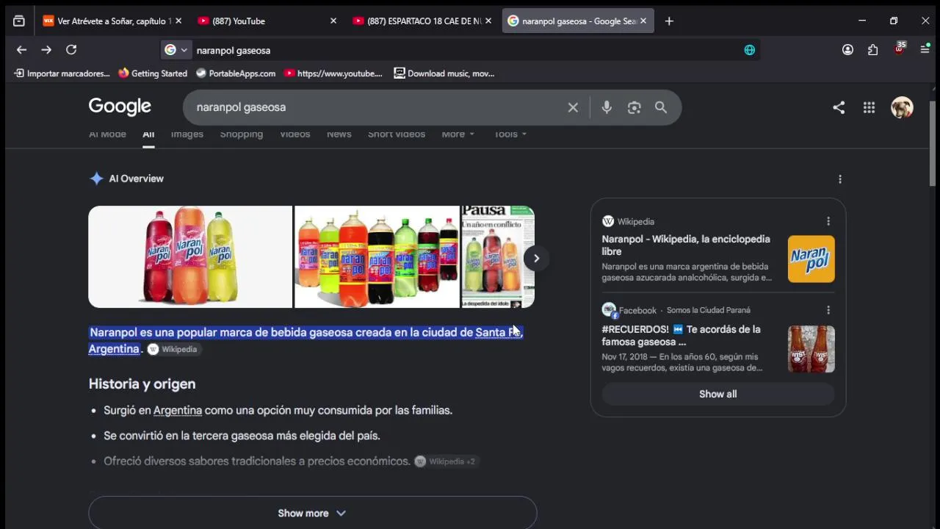Click the Wikipedia source chip after the summary
940x529 pixels.
(x=173, y=349)
